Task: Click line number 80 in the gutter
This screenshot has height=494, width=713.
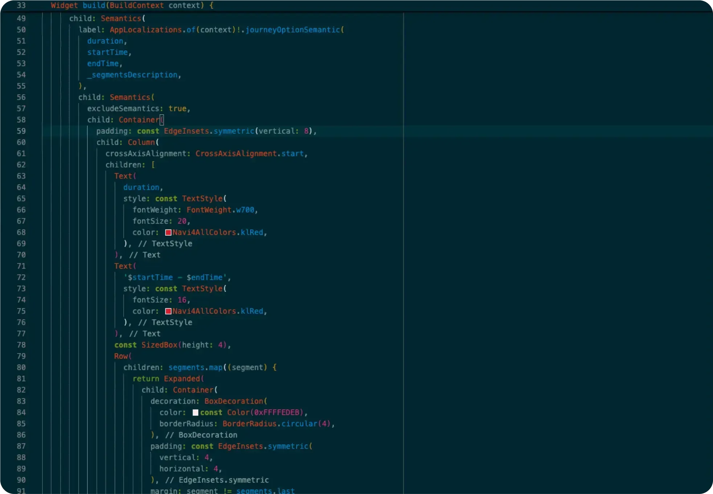Action: tap(21, 367)
